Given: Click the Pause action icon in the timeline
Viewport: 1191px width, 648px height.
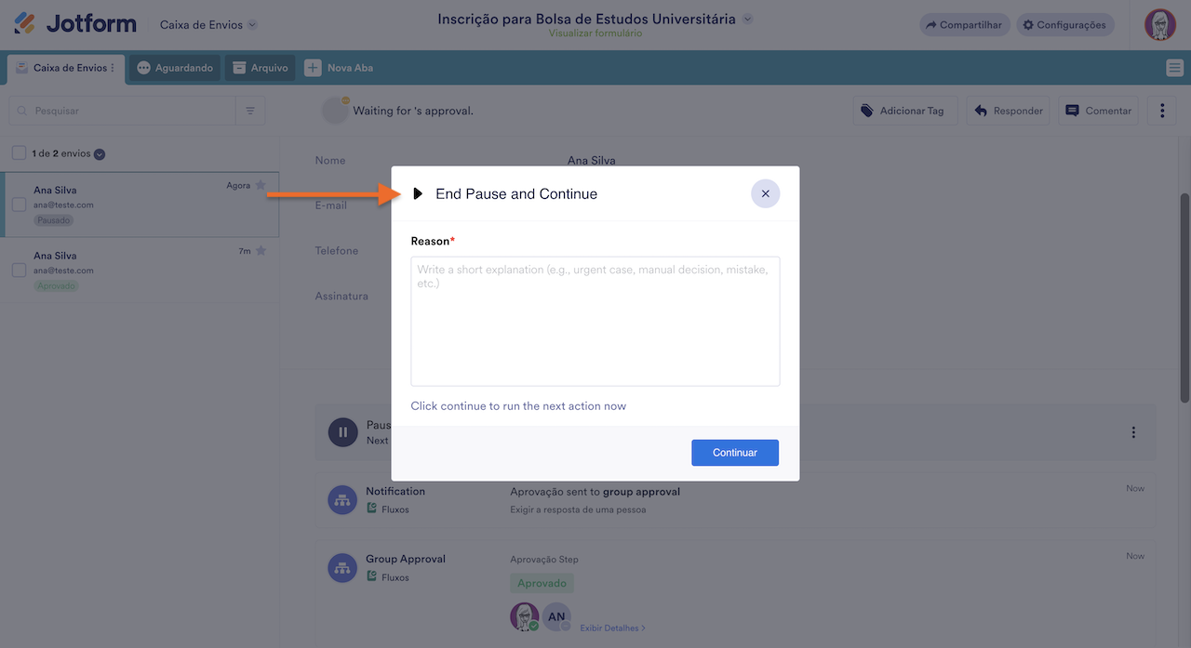Looking at the screenshot, I should pos(341,431).
